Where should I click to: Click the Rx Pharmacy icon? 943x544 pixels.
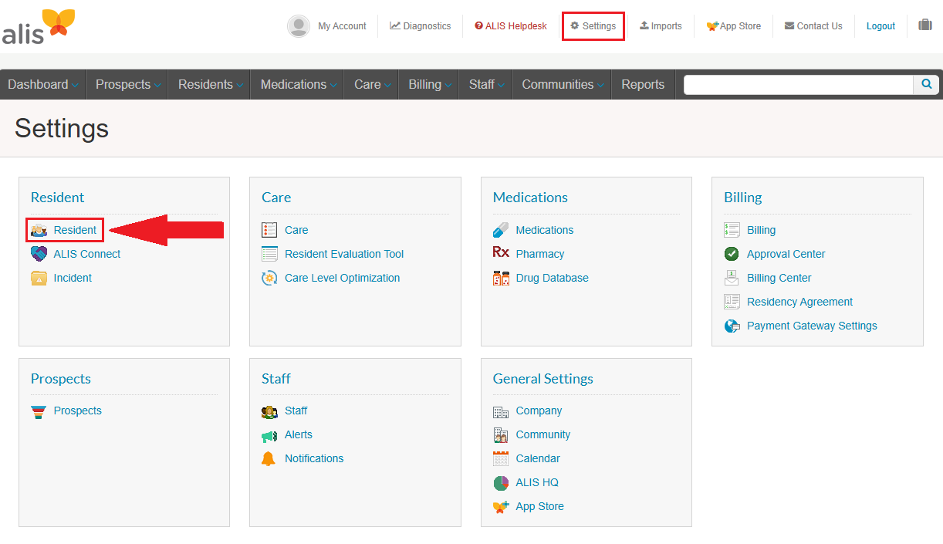click(x=501, y=252)
